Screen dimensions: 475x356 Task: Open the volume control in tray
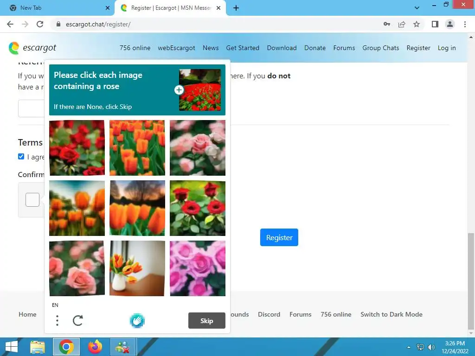431,347
